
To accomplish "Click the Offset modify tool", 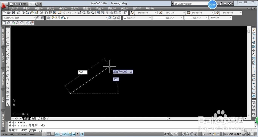I will point(254,42).
